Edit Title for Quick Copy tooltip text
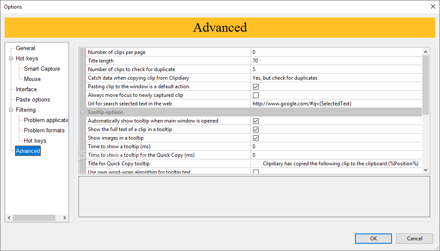Screen dimensions: 440x251 (336, 164)
